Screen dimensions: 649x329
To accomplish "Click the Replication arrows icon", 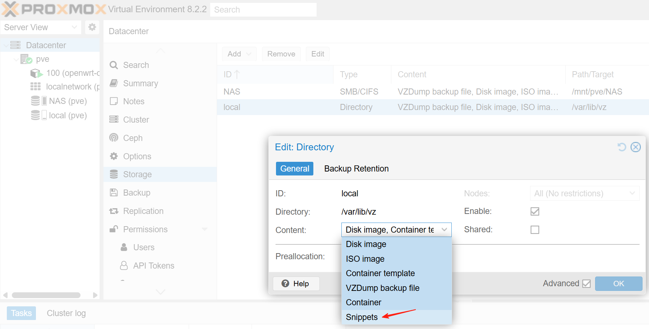I will (114, 211).
